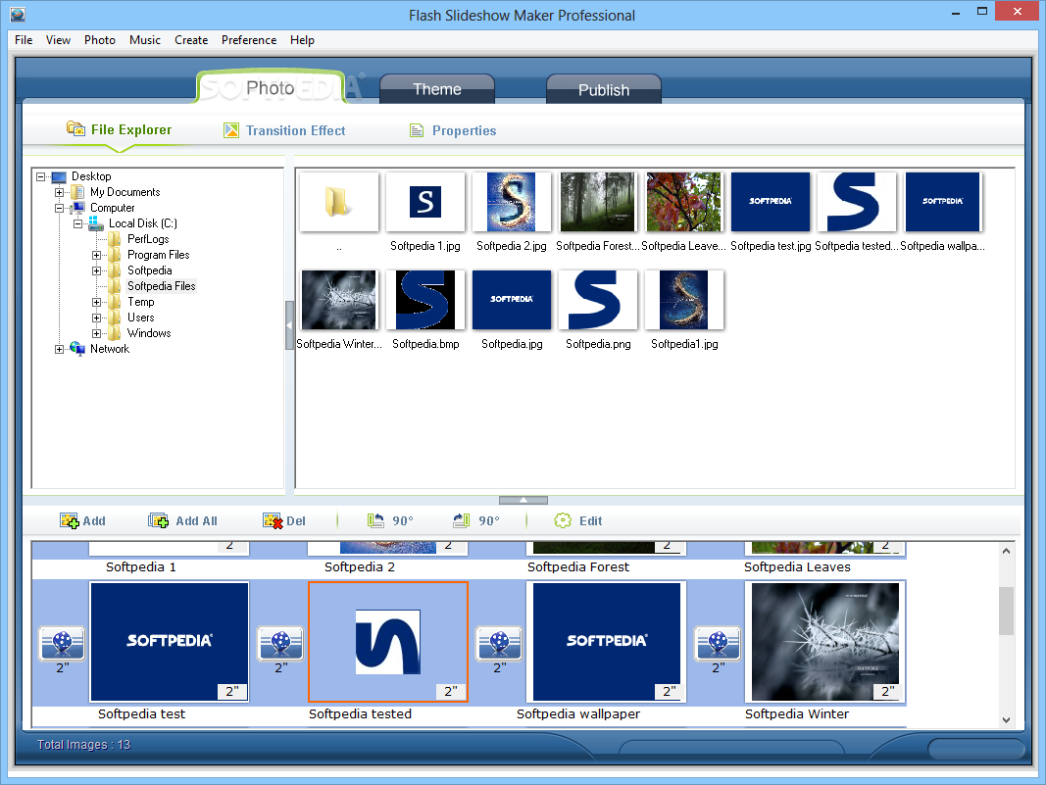Select the Softpedia Leaves file thumbnail
This screenshot has width=1046, height=785.
pyautogui.click(x=683, y=202)
